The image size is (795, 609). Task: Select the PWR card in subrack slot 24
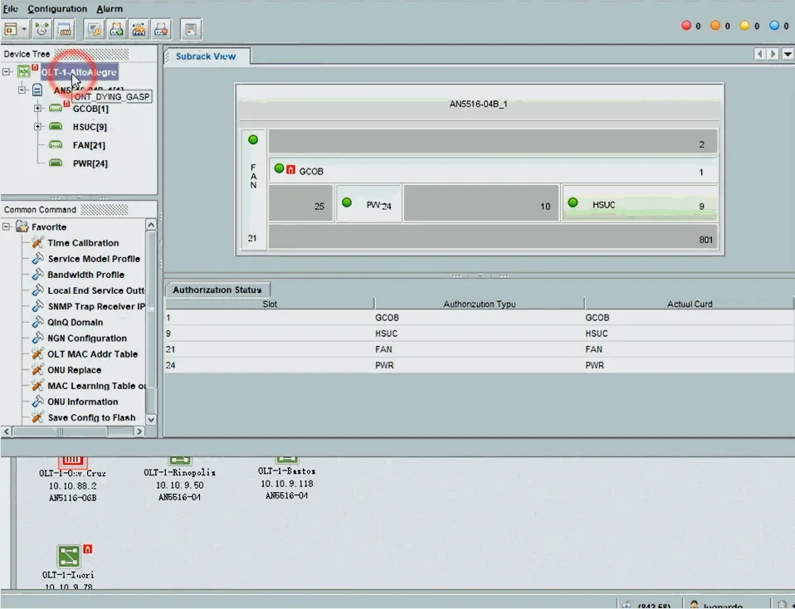[x=369, y=204]
